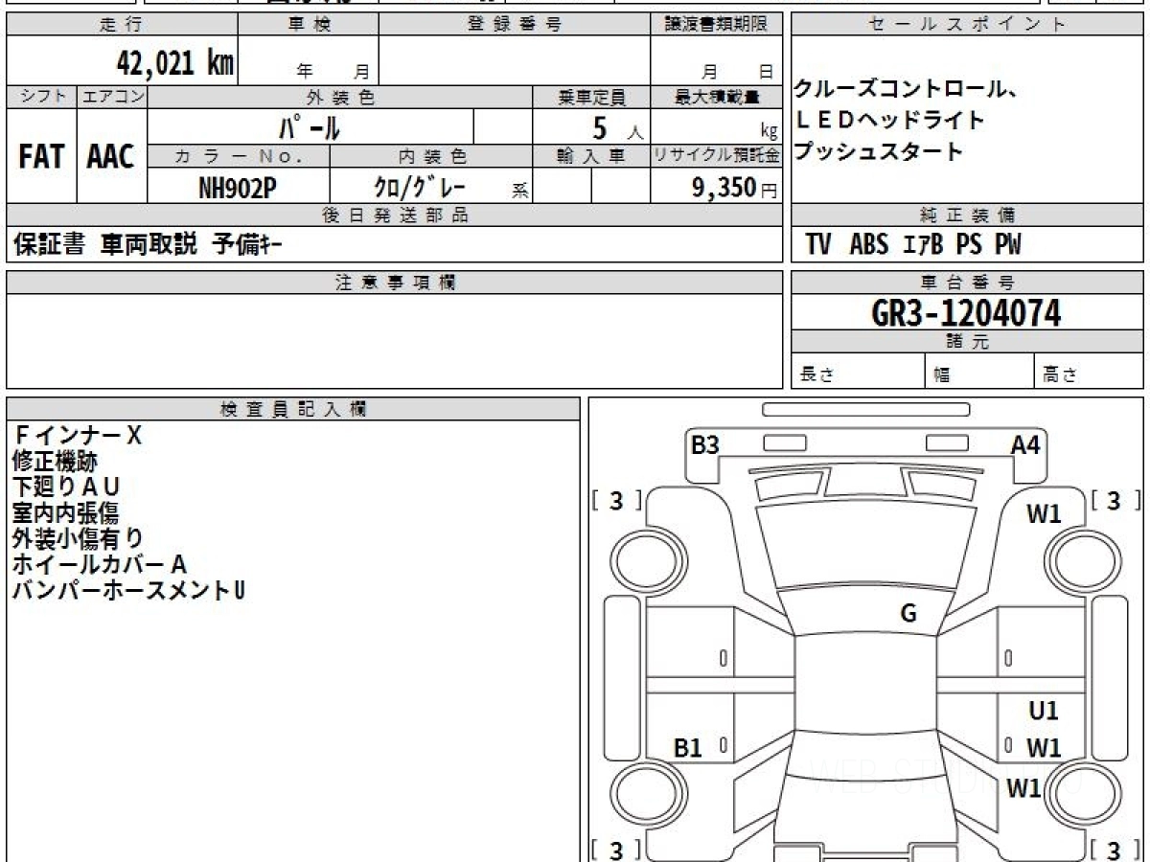Click the セールスポイント header
1150x862 pixels.
click(x=967, y=25)
